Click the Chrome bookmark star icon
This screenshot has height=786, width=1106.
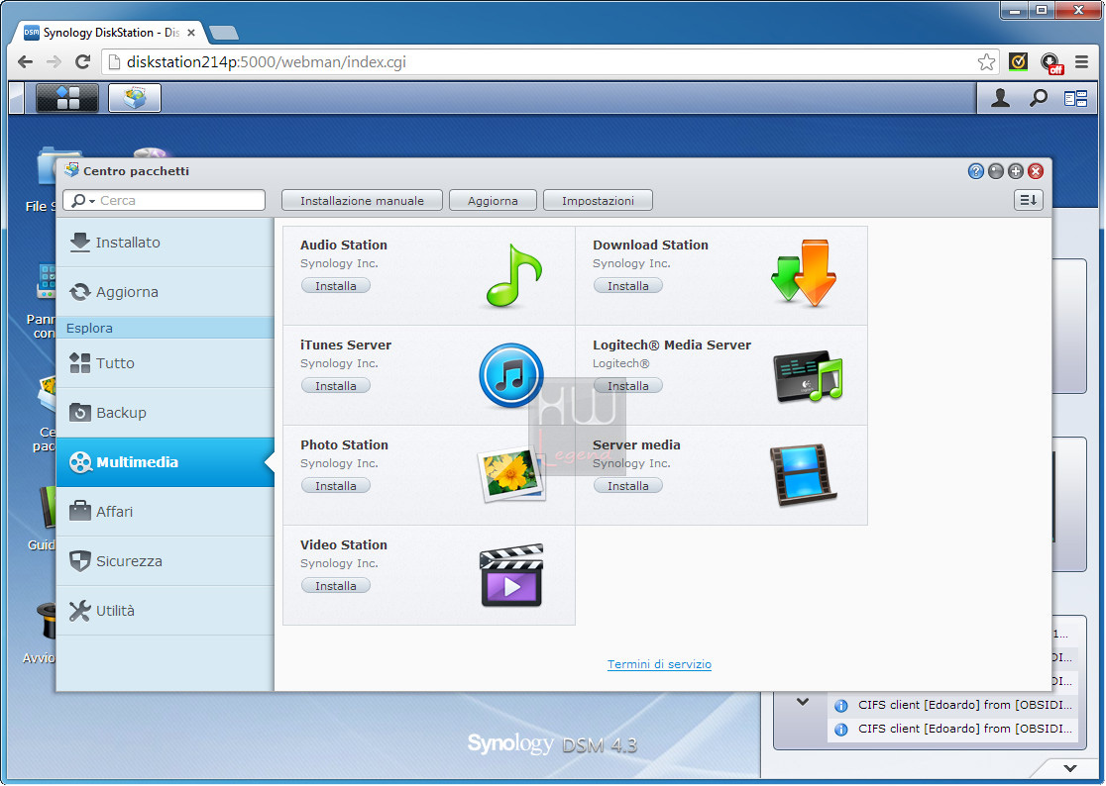986,62
